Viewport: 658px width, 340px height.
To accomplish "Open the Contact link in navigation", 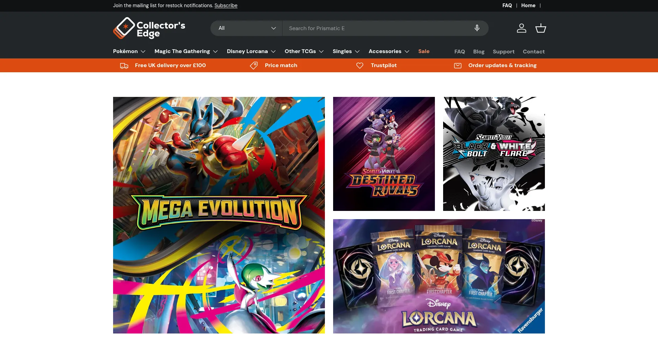I will pos(533,52).
